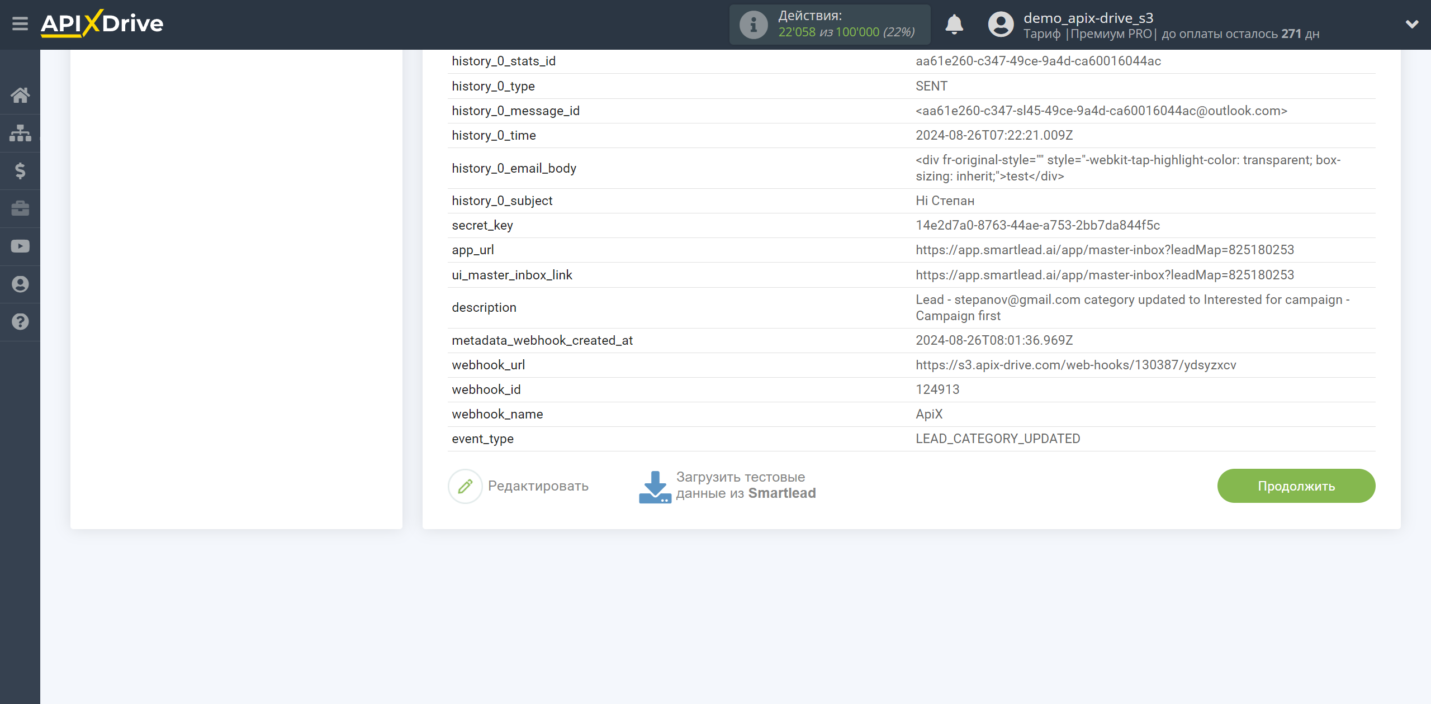Select the history_0_stats_id value
This screenshot has width=1431, height=704.
[x=1038, y=61]
